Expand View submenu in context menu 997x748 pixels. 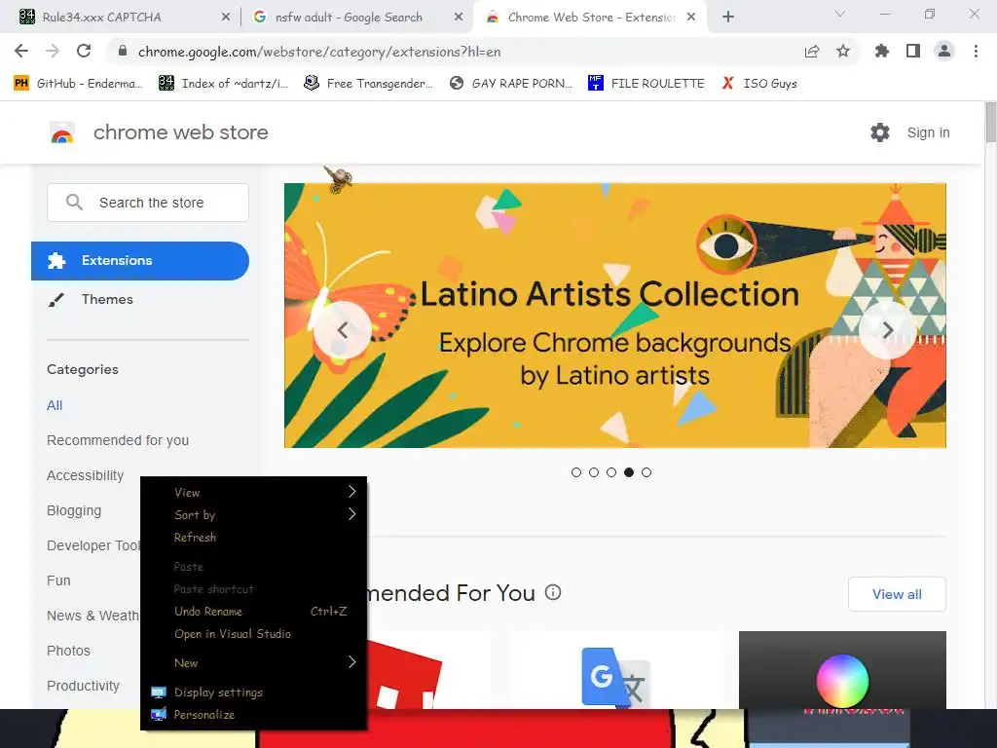254,492
